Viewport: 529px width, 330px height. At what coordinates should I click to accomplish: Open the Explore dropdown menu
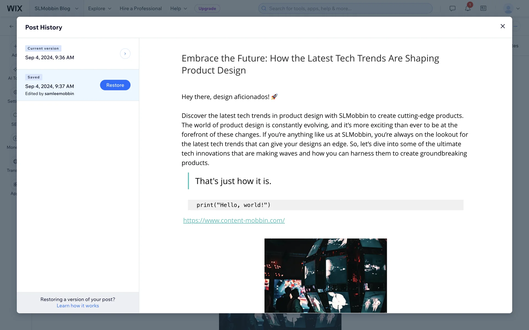coord(99,9)
